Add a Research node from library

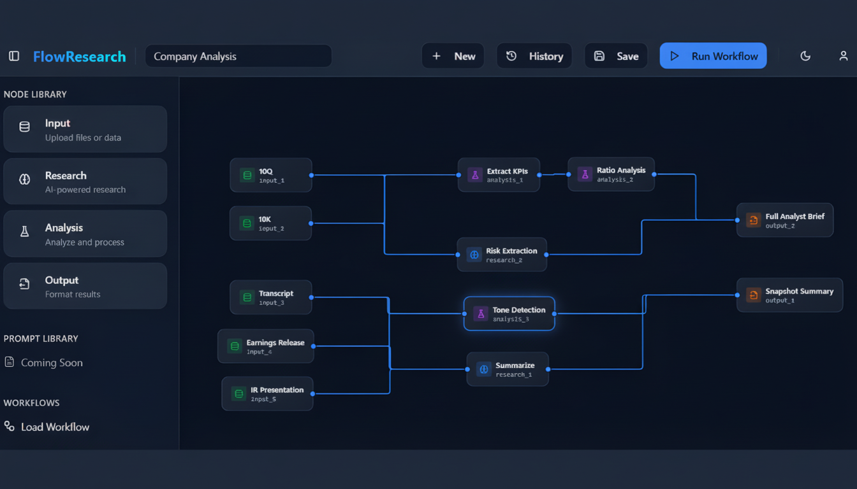tap(85, 181)
